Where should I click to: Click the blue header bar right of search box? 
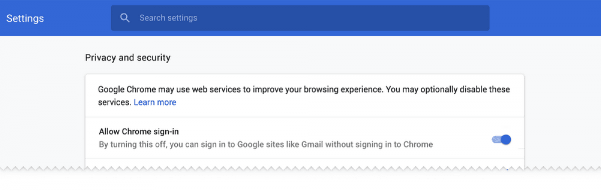click(x=545, y=18)
